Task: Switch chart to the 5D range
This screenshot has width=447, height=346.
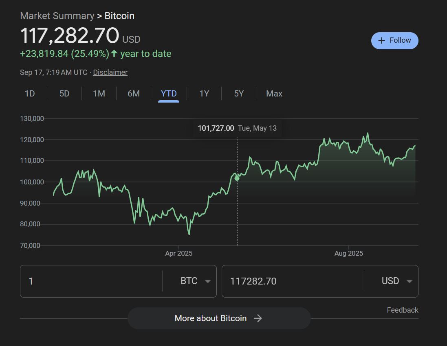Action: 64,93
